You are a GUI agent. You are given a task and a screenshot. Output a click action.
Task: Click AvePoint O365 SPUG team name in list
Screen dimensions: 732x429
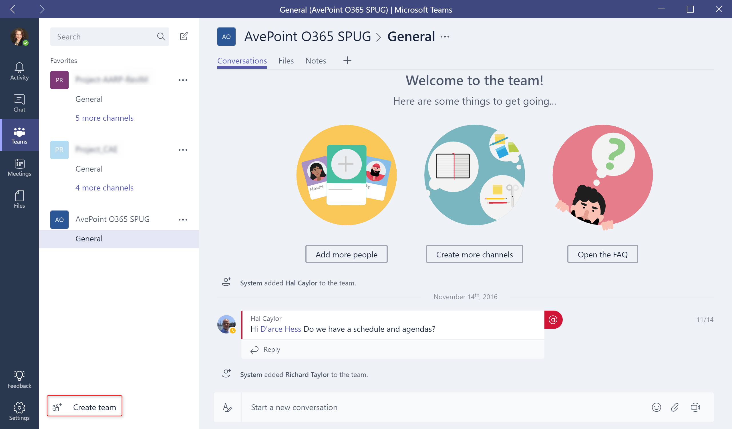click(112, 219)
